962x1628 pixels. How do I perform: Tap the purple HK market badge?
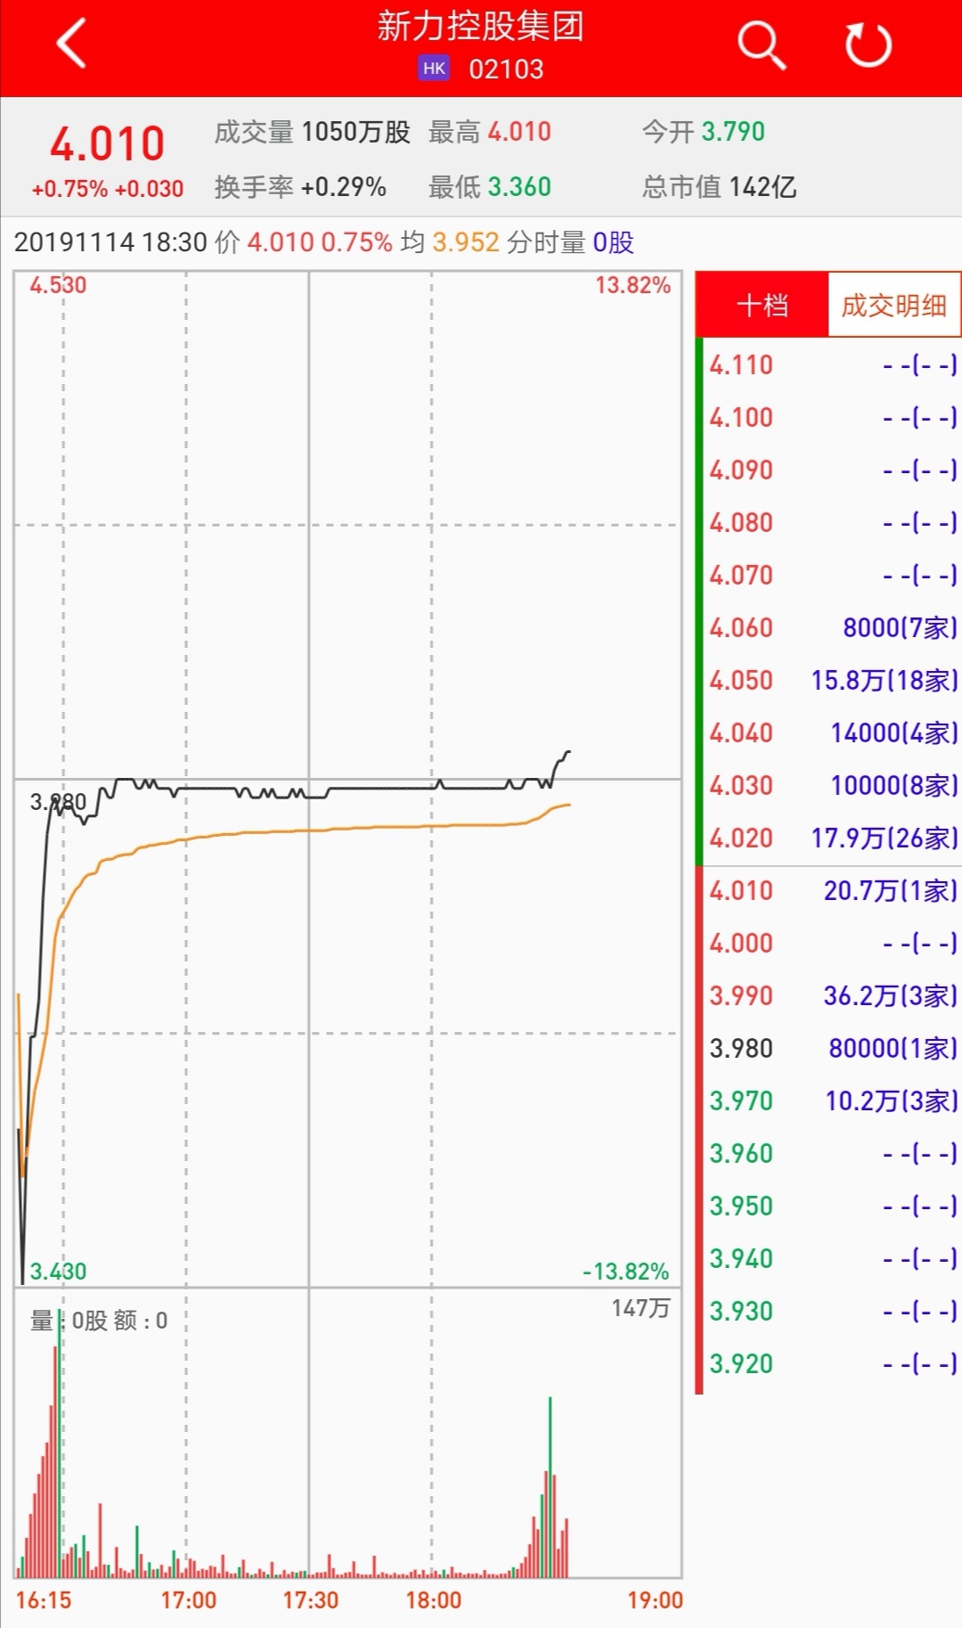434,69
